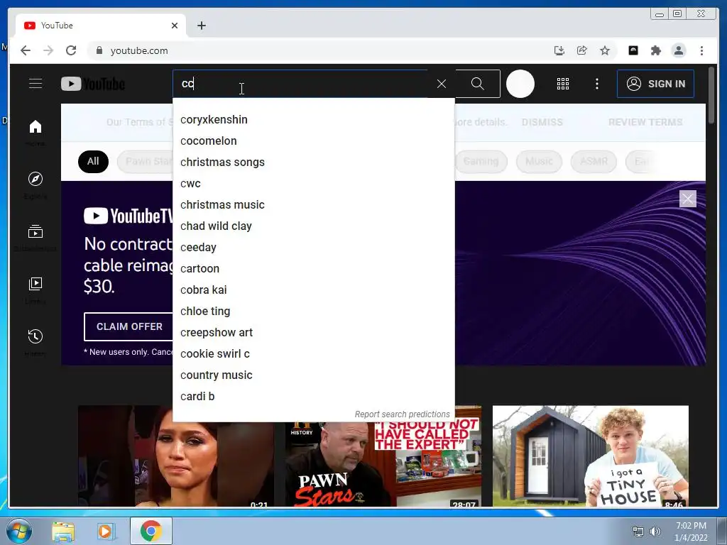Click the YouTube logo
The height and width of the screenshot is (545, 727).
(93, 84)
